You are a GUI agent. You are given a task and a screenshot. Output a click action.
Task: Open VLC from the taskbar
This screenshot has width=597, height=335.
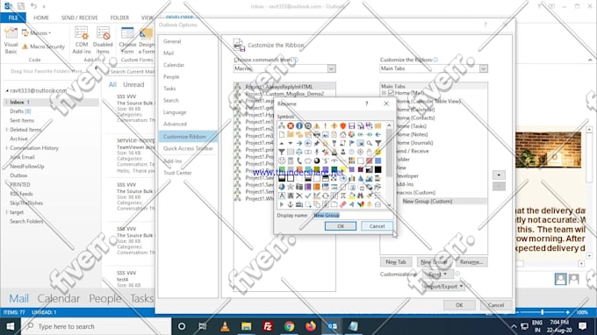225,326
